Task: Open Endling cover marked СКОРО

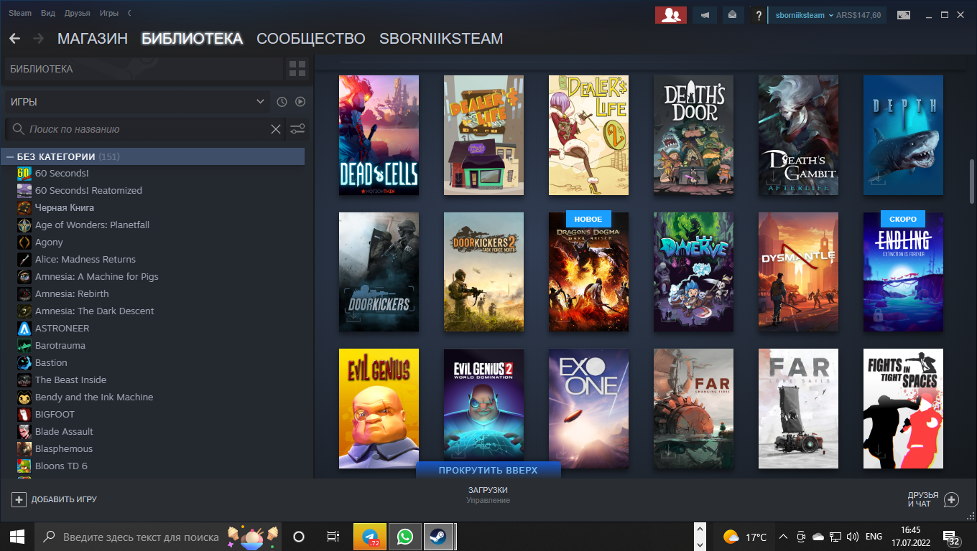Action: coord(903,272)
